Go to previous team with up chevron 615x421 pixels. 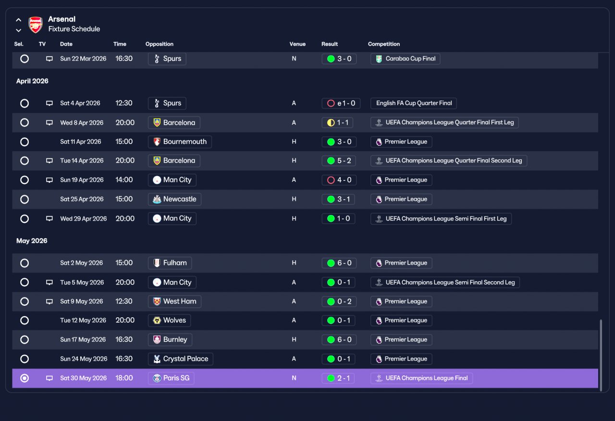(18, 20)
